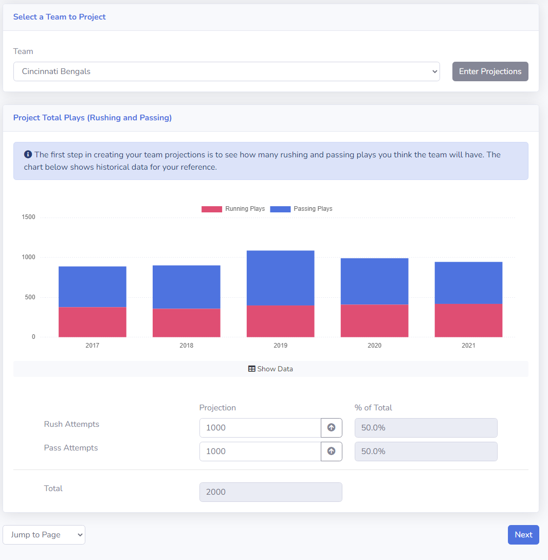Screen dimensions: 548x560
Task: Click the up-arrow icon beside Rush Attempts
Action: click(x=331, y=427)
